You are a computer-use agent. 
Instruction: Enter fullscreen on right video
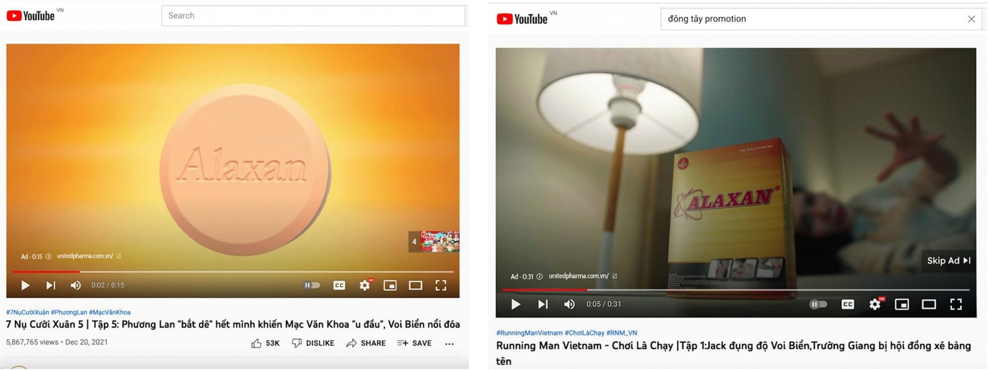[x=956, y=304]
